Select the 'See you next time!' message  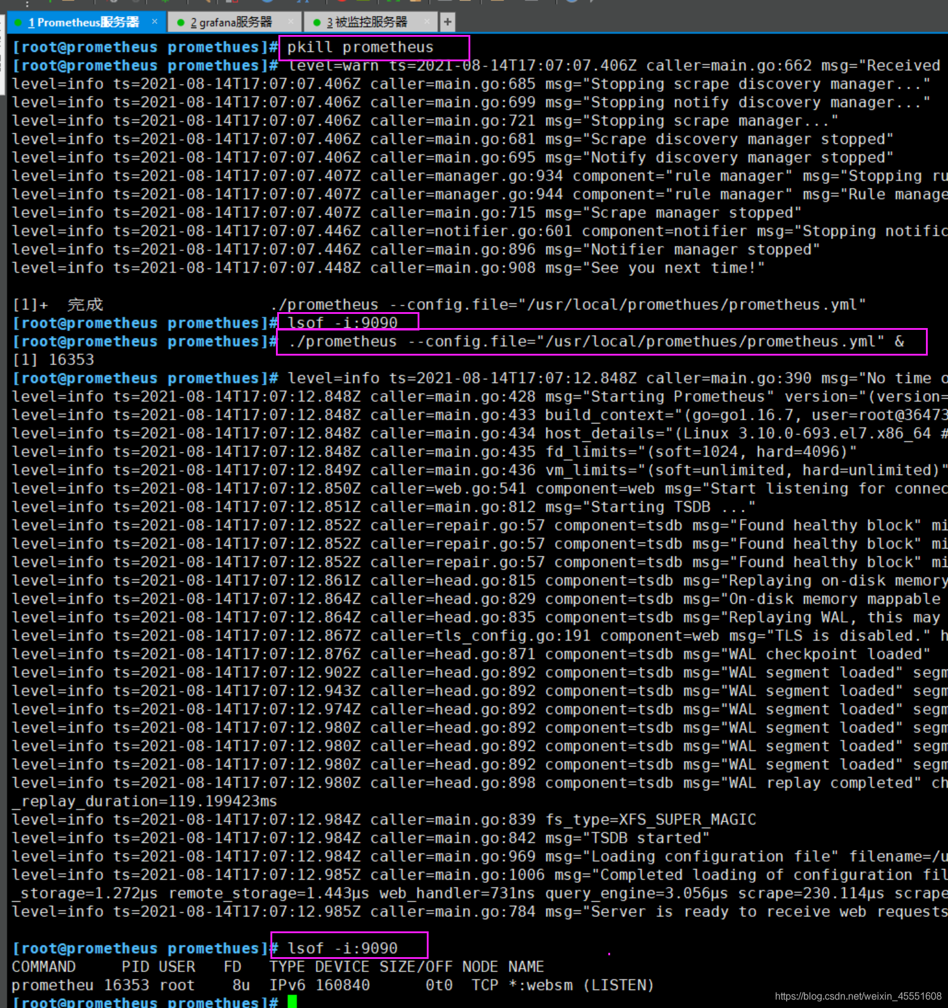pos(678,268)
